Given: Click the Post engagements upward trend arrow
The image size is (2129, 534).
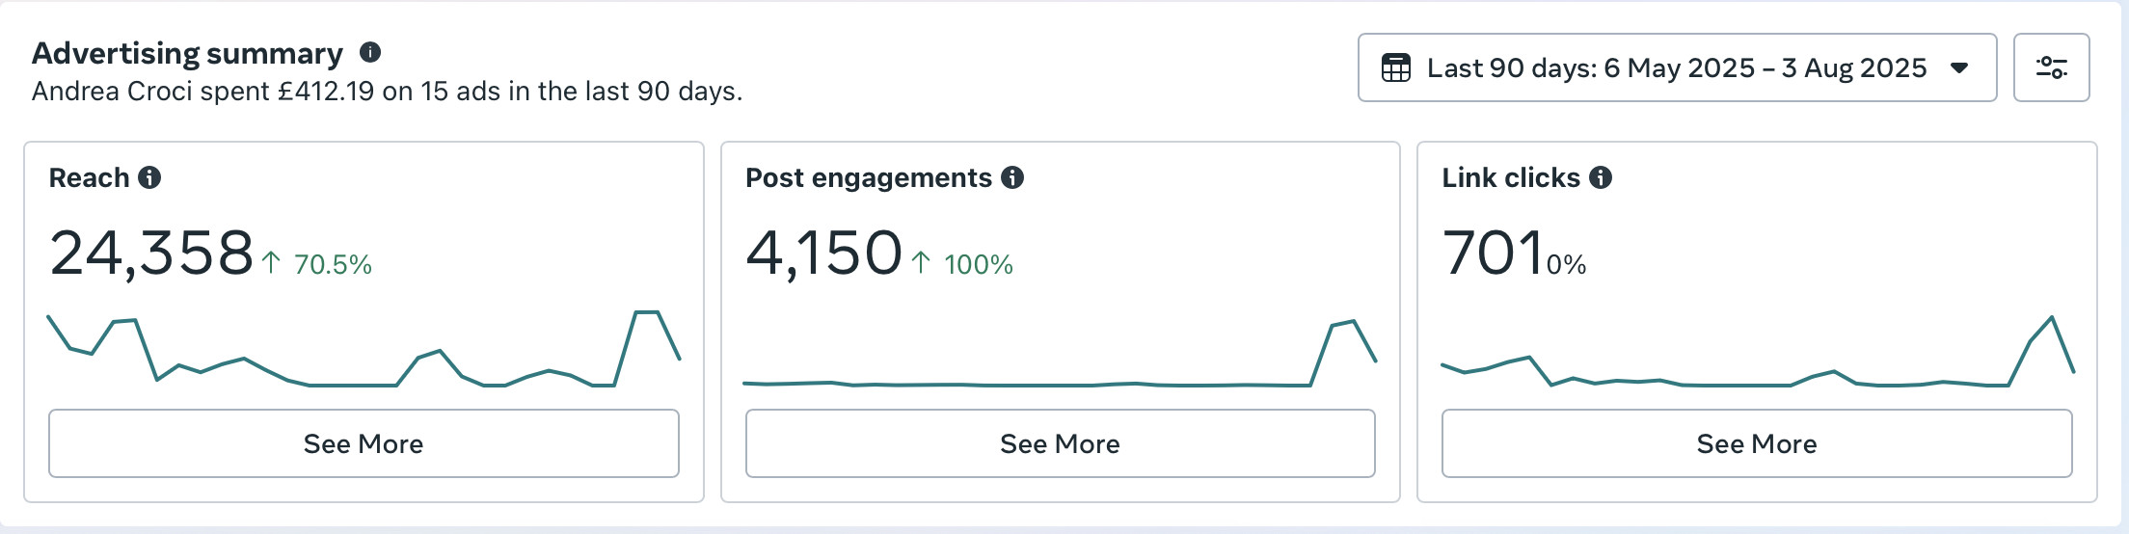Looking at the screenshot, I should click(x=922, y=262).
